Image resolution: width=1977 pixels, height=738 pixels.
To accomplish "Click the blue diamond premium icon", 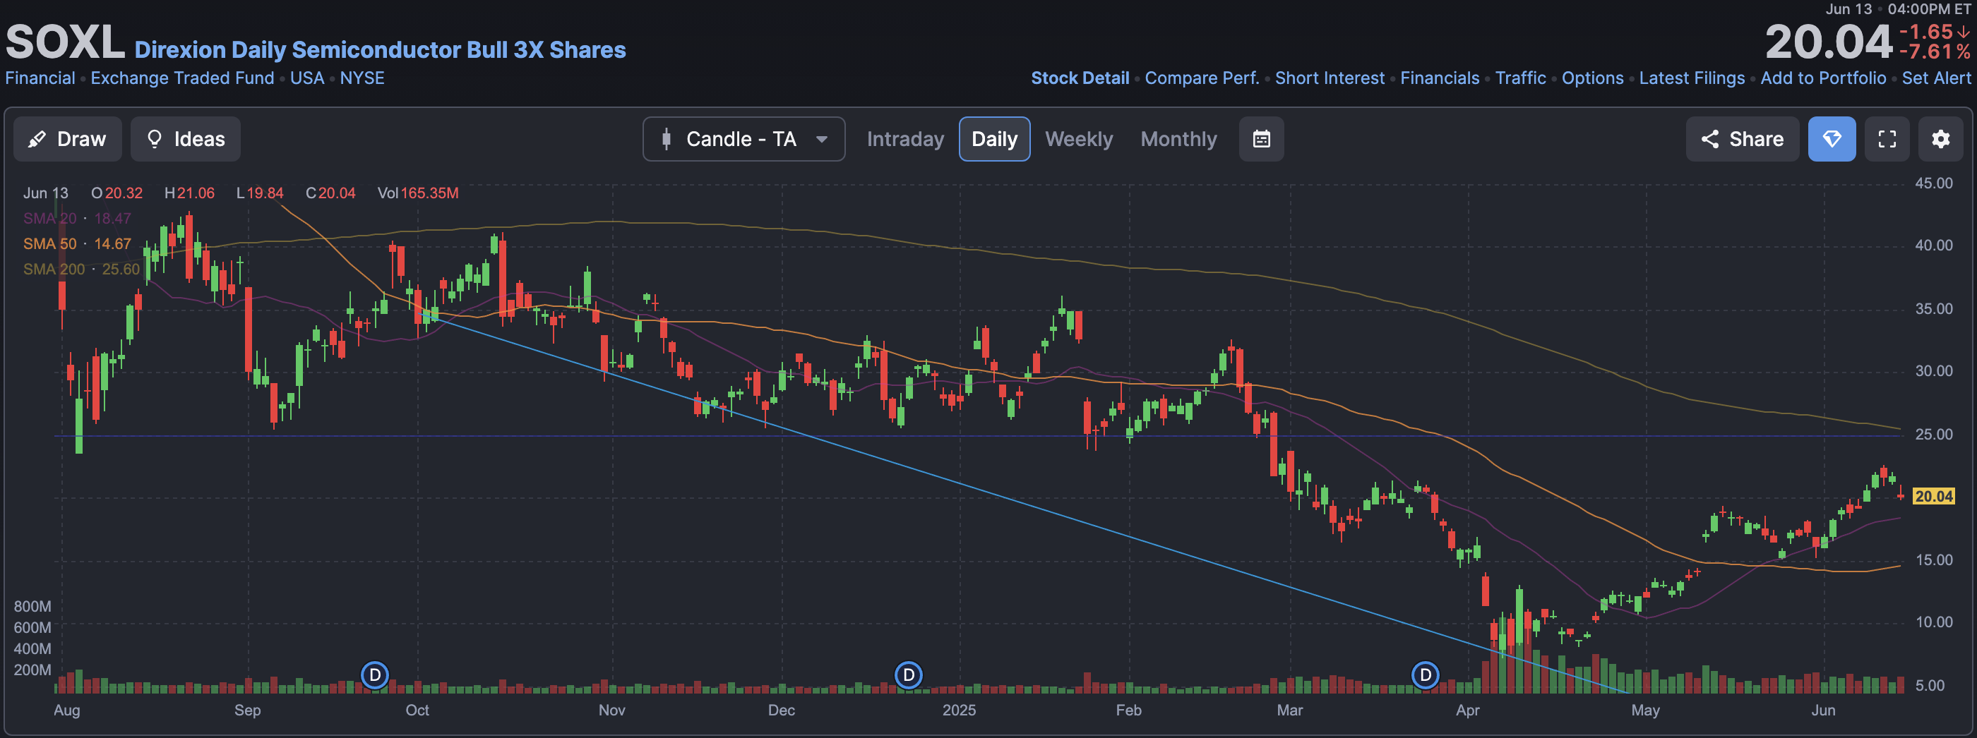I will click(1831, 139).
